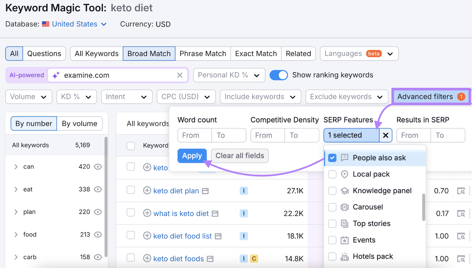Switch to the "Questions" tab
This screenshot has height=268, width=472.
pyautogui.click(x=44, y=53)
